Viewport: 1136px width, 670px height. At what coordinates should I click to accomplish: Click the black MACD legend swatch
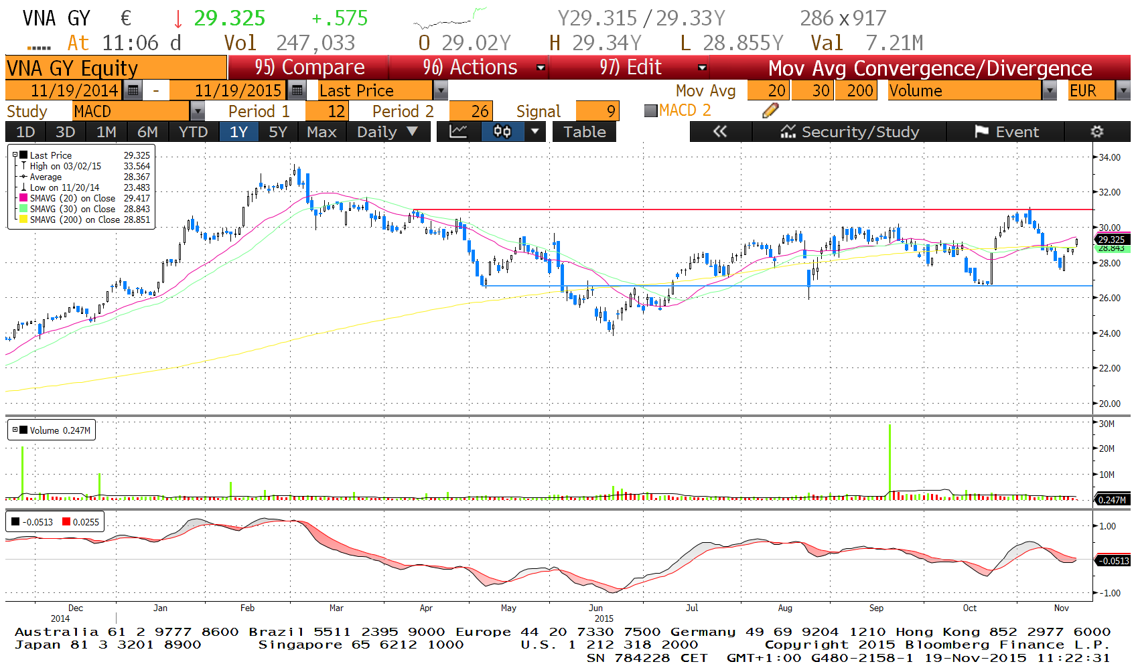(x=15, y=522)
